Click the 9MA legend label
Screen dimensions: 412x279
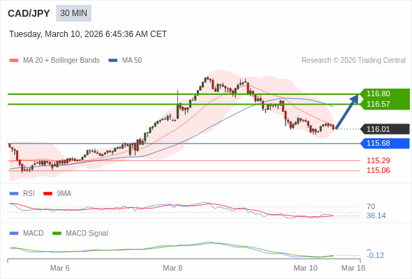pyautogui.click(x=64, y=193)
